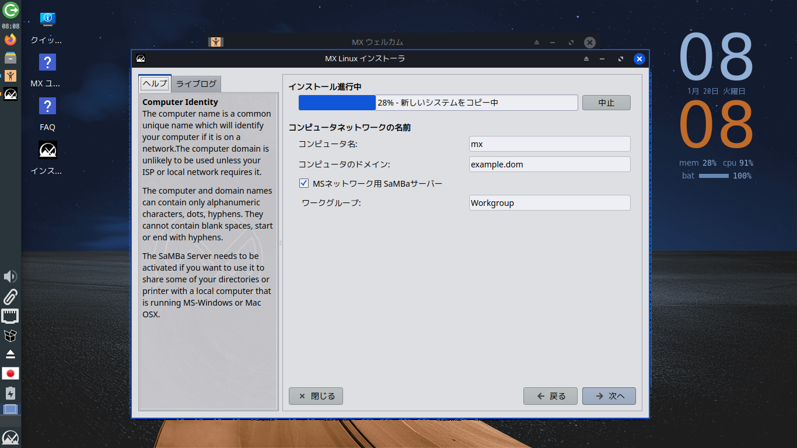Shade the MX Linux インストーラ window with up-arrow

[586, 59]
